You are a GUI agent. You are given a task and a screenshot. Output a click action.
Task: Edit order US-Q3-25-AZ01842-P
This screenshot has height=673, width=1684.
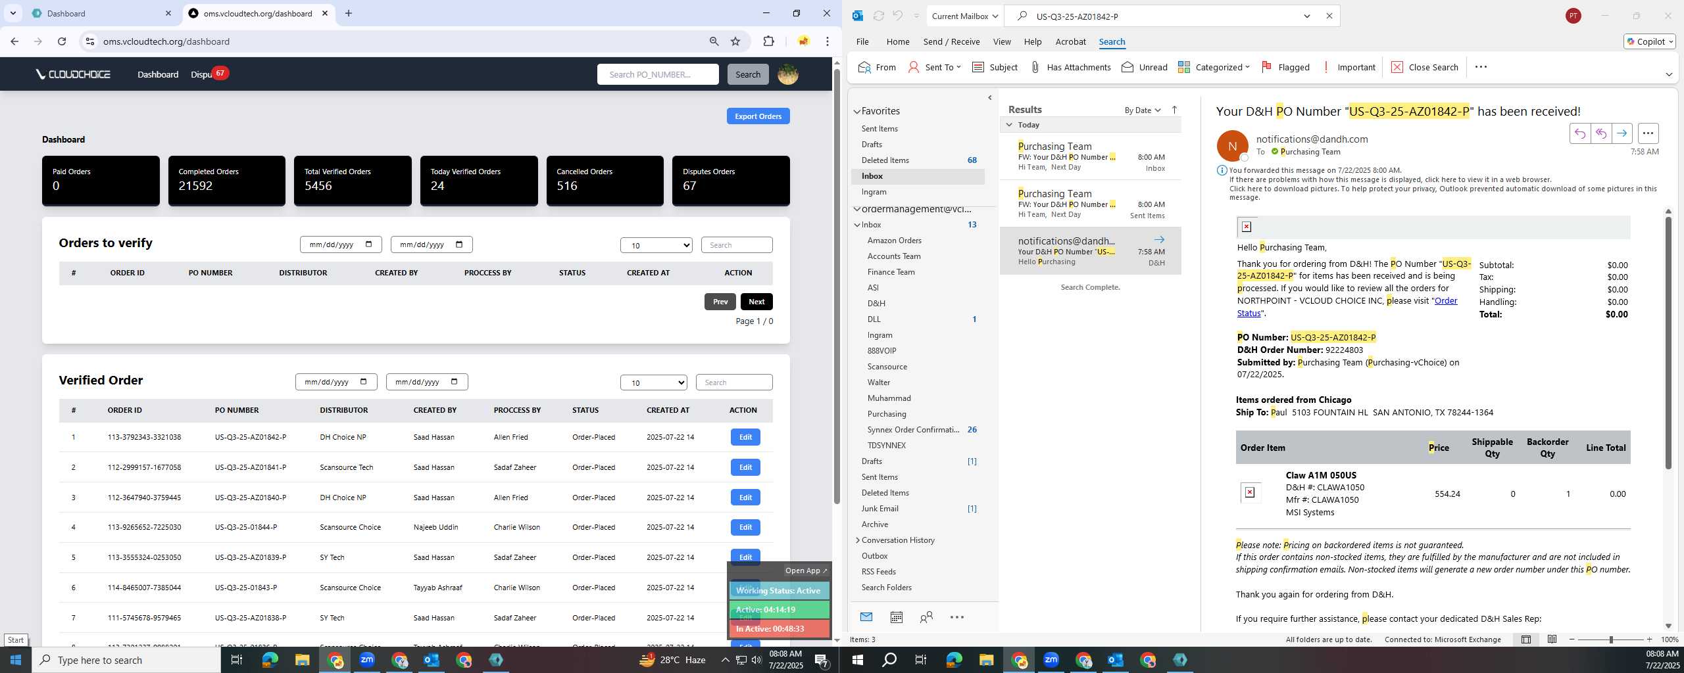[x=745, y=437]
